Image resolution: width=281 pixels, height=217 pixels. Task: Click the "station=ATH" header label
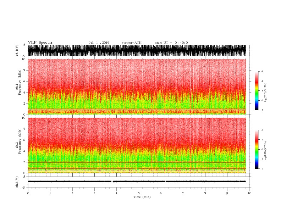132,43
